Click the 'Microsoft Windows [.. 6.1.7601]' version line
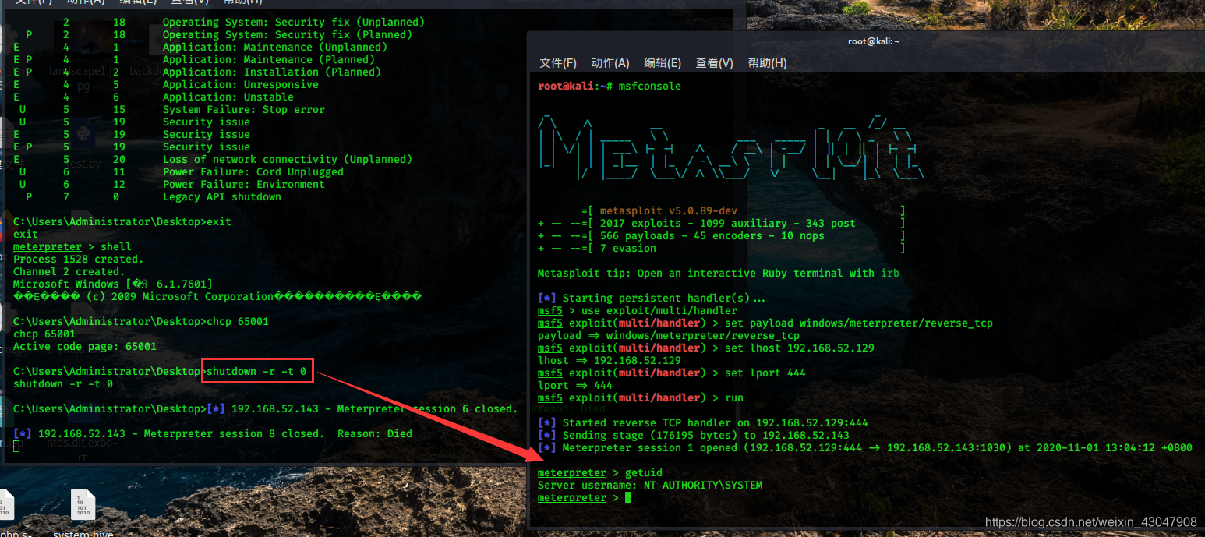This screenshot has height=537, width=1205. pos(113,284)
